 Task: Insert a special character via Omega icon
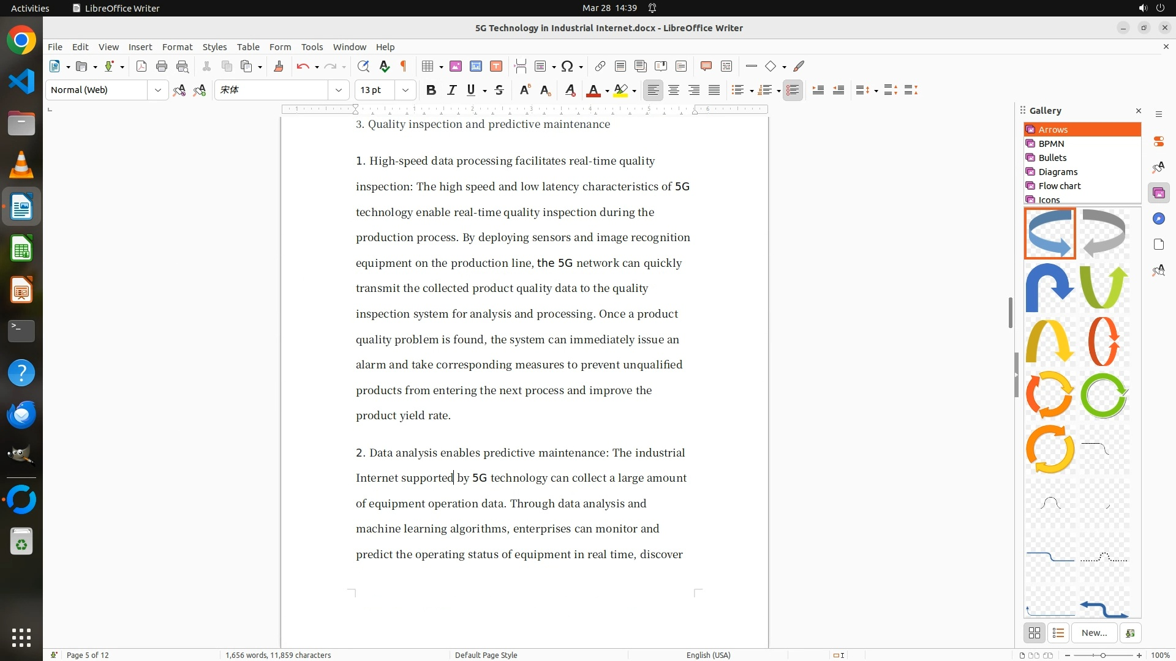567,66
